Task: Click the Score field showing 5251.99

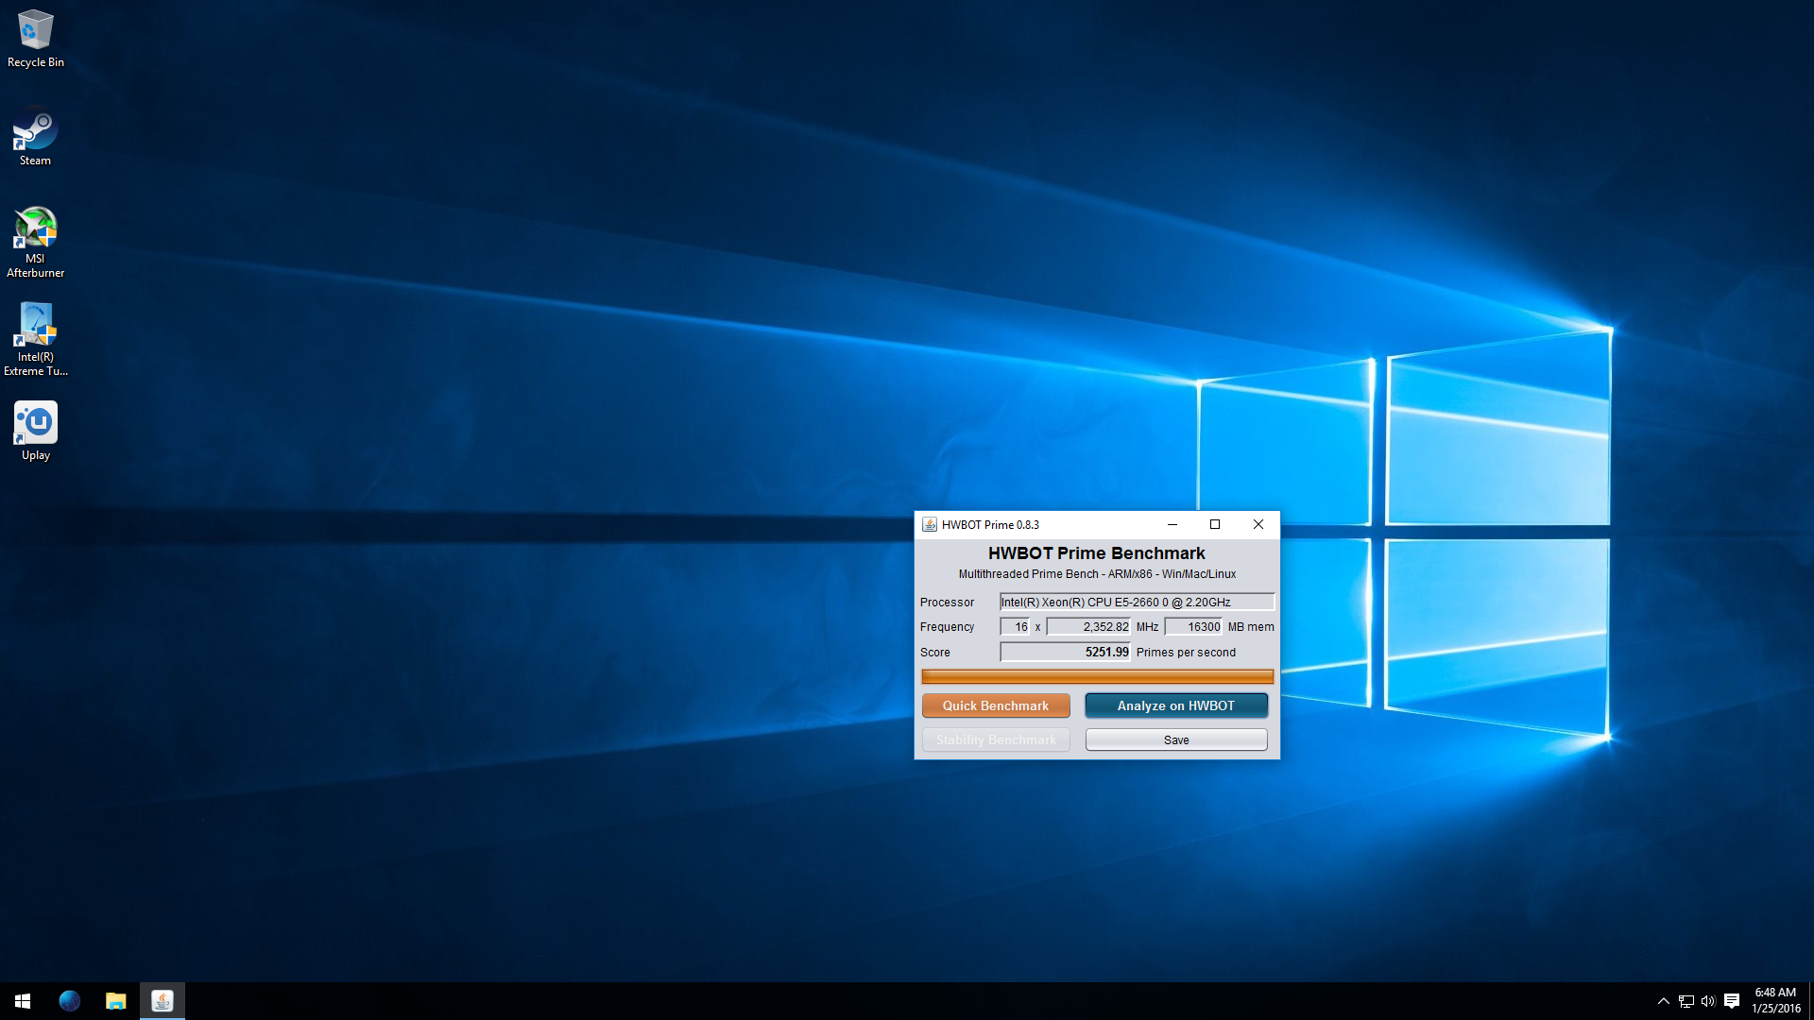Action: 1066,653
